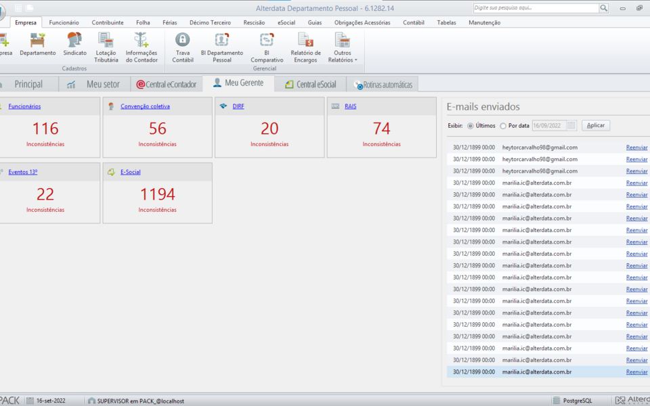This screenshot has width=650, height=406.
Task: Click the RAIS card icon
Action: pyautogui.click(x=335, y=106)
